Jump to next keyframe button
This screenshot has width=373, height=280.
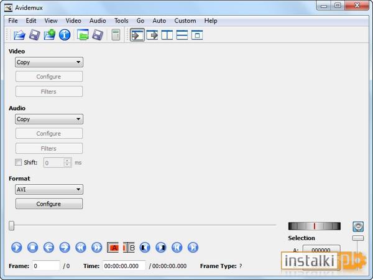97,248
